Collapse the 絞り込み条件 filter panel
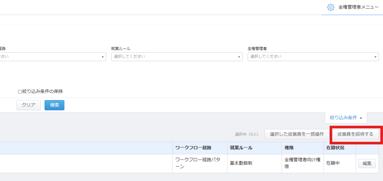 pyautogui.click(x=346, y=118)
